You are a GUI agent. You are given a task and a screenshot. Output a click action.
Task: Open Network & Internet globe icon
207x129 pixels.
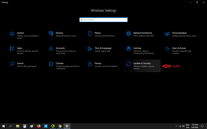point(129,34)
